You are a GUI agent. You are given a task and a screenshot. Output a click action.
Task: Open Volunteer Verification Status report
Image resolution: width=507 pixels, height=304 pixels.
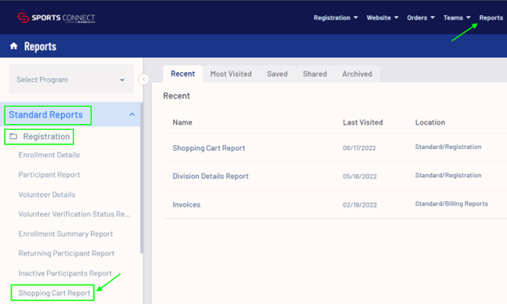[x=75, y=214]
